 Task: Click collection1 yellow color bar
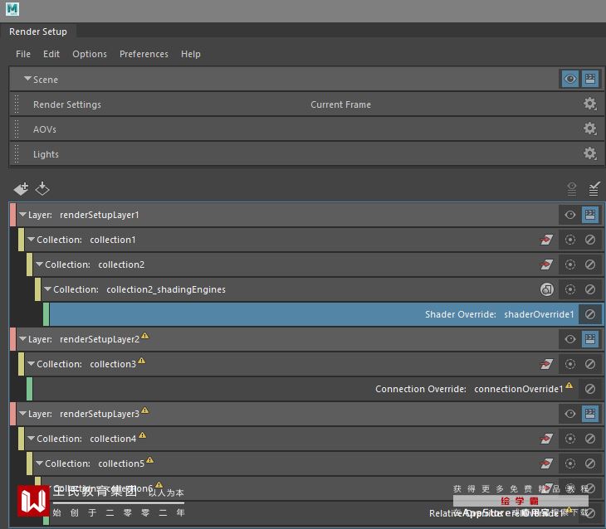point(22,240)
